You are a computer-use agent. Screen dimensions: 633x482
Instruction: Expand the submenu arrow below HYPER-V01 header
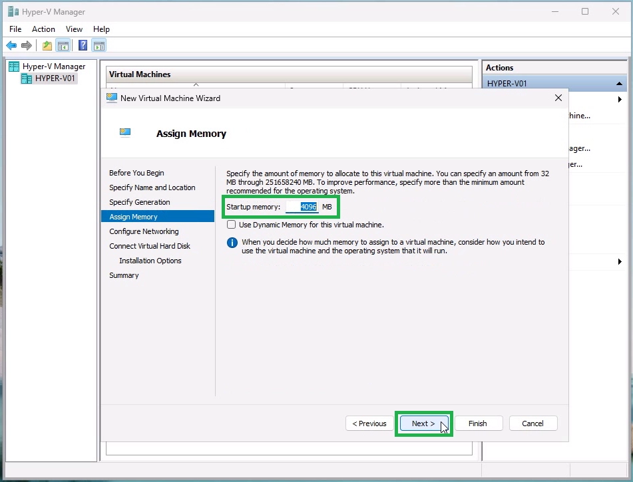(620, 100)
